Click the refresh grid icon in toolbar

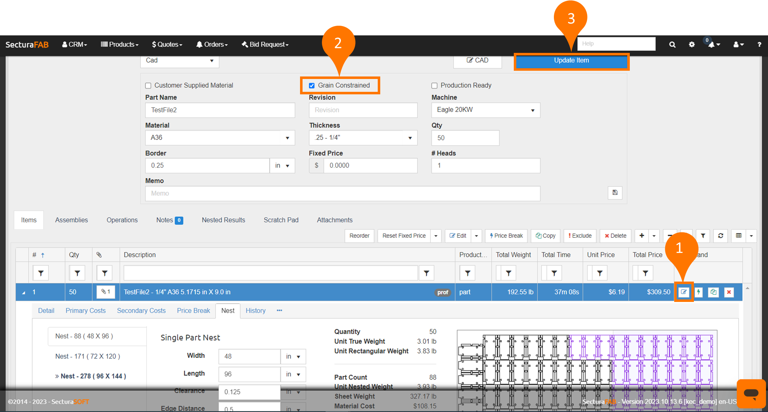720,235
